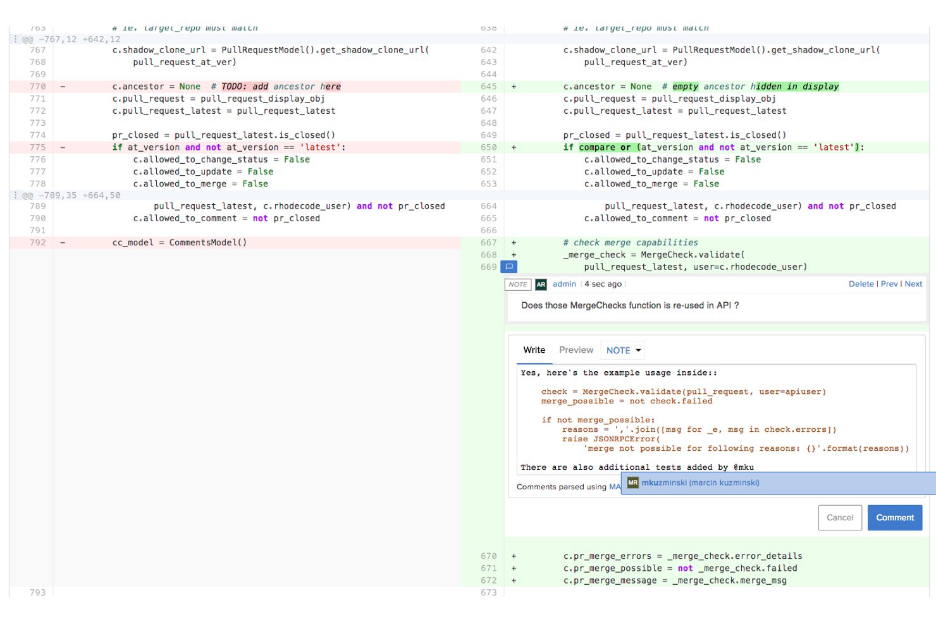Image resolution: width=936 pixels, height=624 pixels.
Task: Click the added 'empty ancestor hidden in display' line
Action: tap(701, 87)
